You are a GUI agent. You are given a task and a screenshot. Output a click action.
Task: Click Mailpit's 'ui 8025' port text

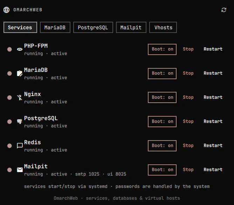tap(117, 174)
